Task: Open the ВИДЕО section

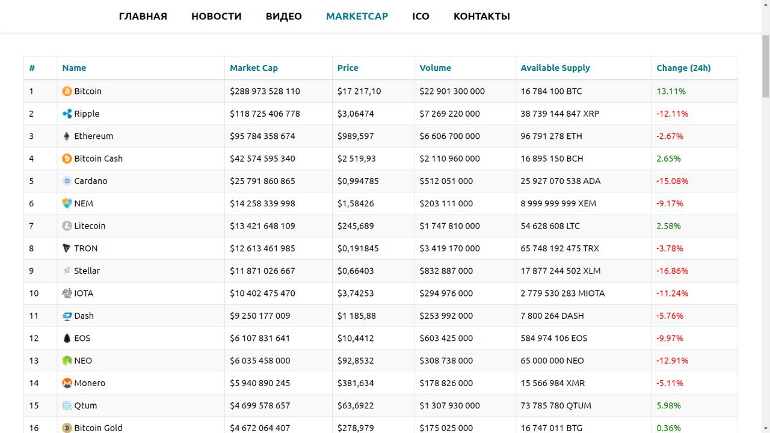Action: pos(284,16)
